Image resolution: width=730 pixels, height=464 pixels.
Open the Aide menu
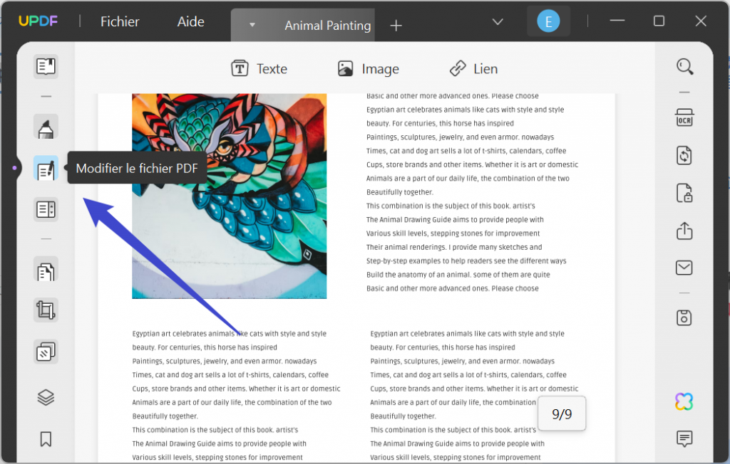pyautogui.click(x=190, y=21)
